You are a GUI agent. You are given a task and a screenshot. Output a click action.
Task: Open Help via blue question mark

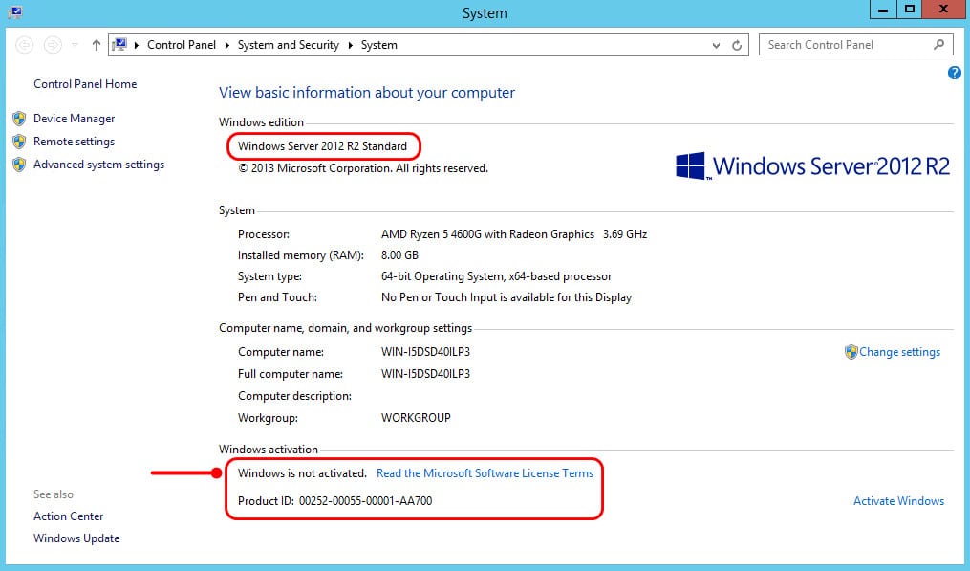point(954,73)
